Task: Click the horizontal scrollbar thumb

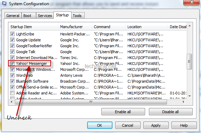Action: [x=91, y=102]
